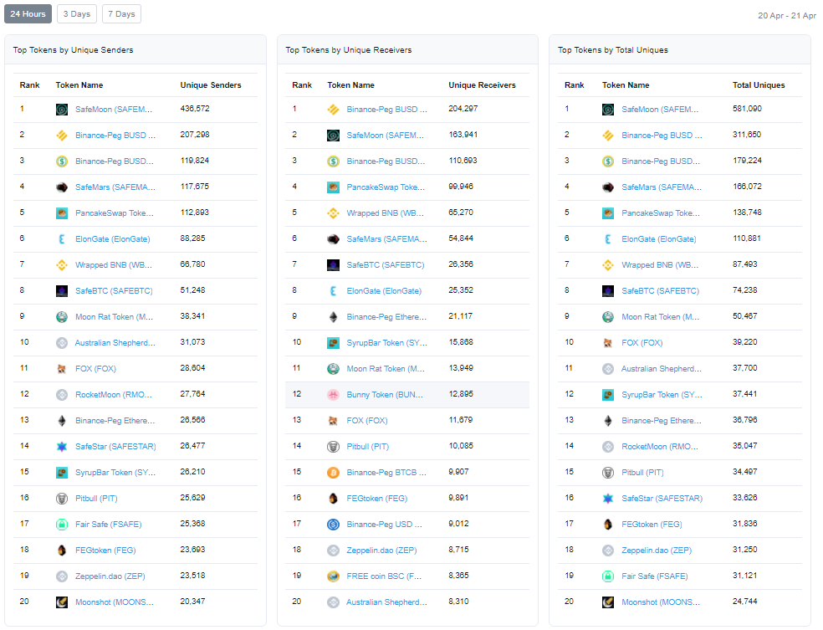Viewport: 823px width, 630px height.
Task: Open Bunny Token link in Unique Receivers table
Action: click(x=385, y=394)
